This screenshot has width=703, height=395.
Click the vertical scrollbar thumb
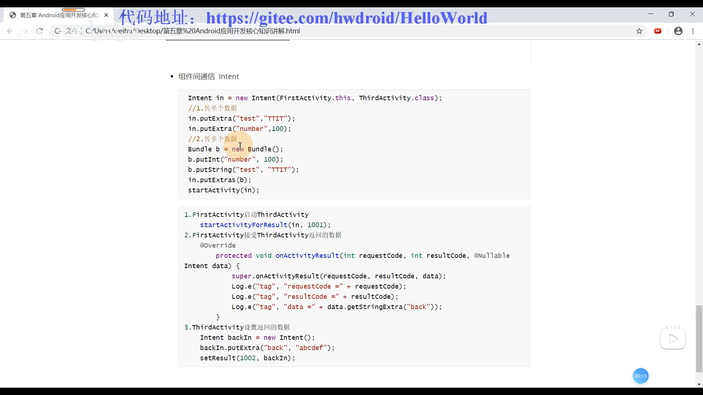tap(699, 339)
